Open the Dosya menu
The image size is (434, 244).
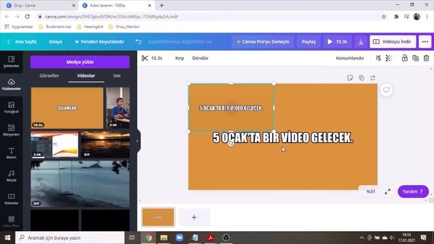[56, 42]
